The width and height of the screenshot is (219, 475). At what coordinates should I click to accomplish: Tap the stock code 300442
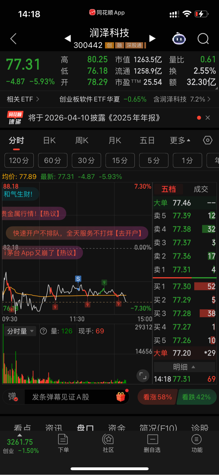coord(88,45)
